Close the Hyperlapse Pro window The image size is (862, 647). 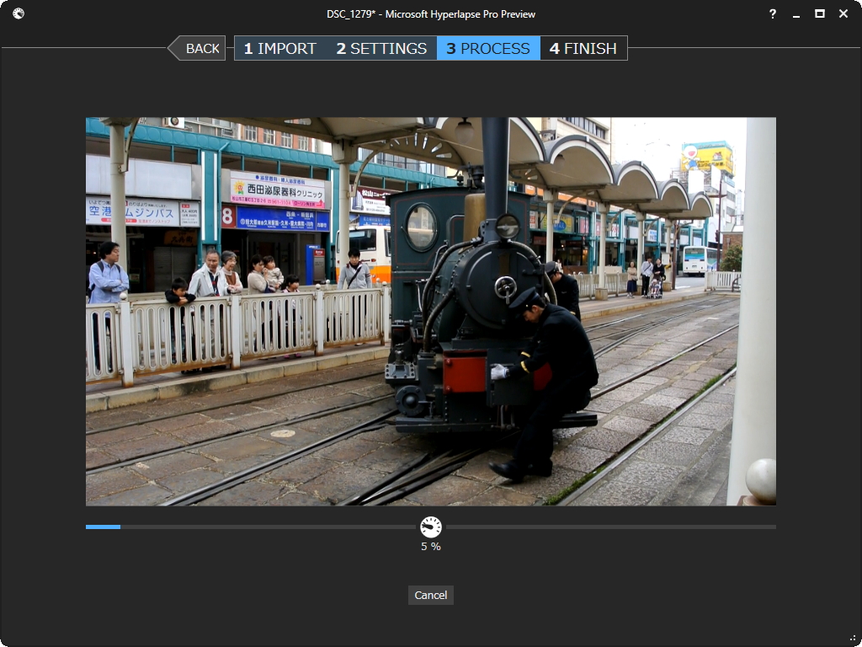pos(843,13)
